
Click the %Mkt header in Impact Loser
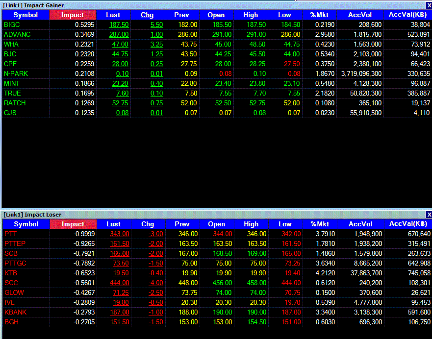click(320, 224)
